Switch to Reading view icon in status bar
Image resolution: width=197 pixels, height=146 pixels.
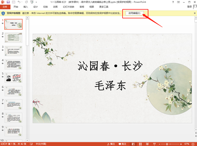[x=147, y=144]
